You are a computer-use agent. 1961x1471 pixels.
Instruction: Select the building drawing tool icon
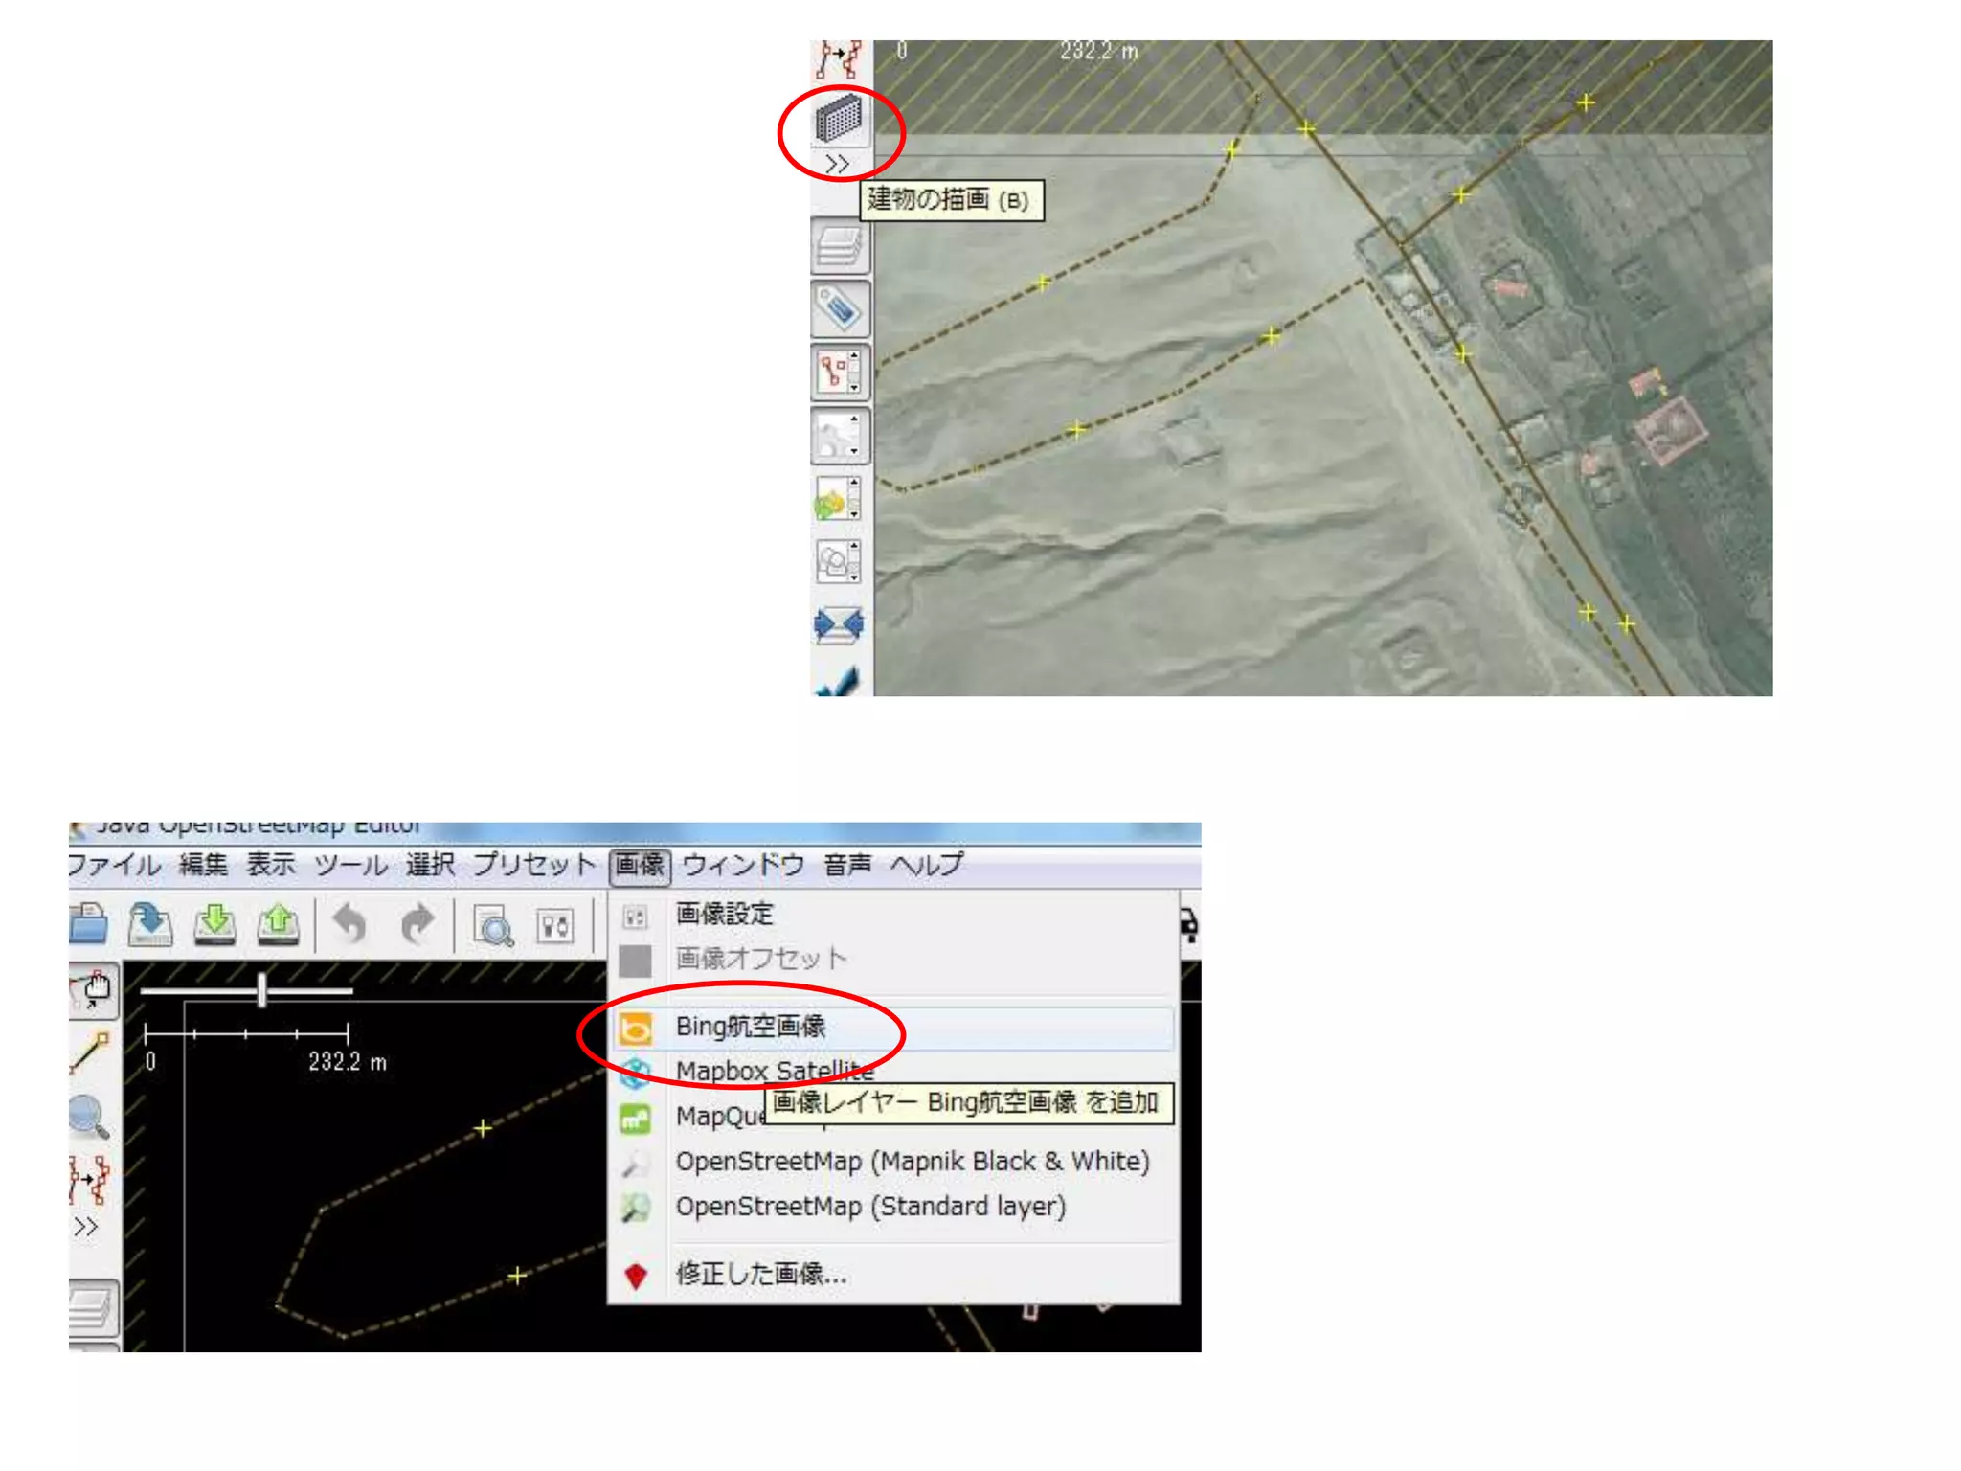839,119
